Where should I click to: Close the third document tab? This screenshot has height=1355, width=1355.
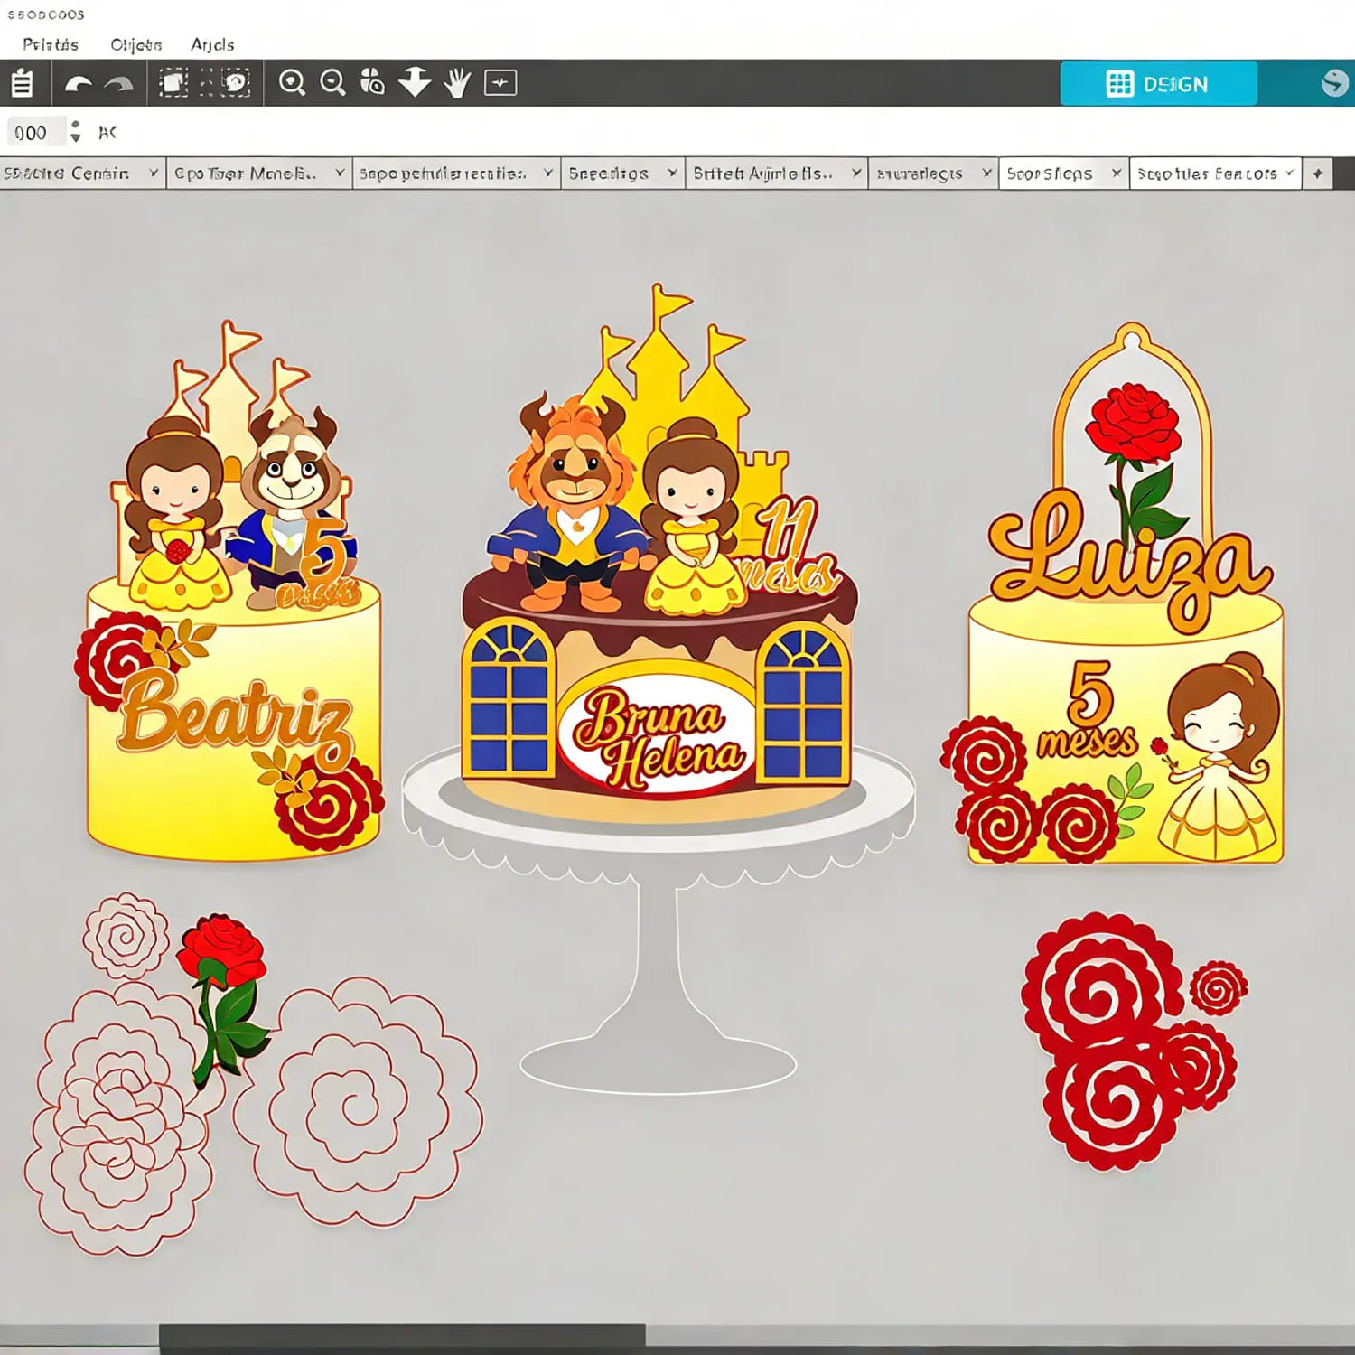tap(548, 173)
